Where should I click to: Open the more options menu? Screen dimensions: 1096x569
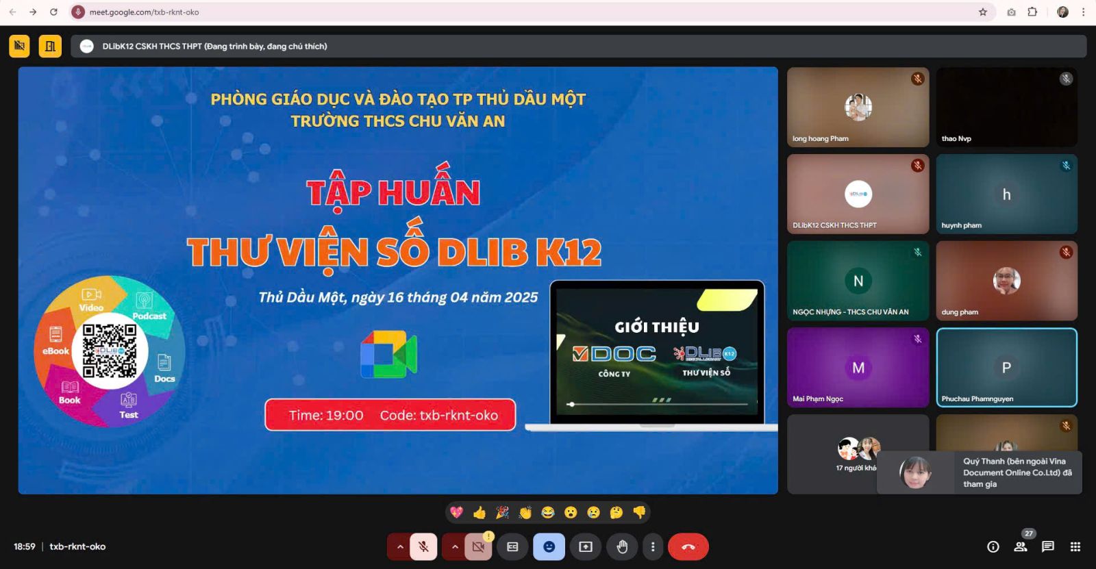coord(653,546)
